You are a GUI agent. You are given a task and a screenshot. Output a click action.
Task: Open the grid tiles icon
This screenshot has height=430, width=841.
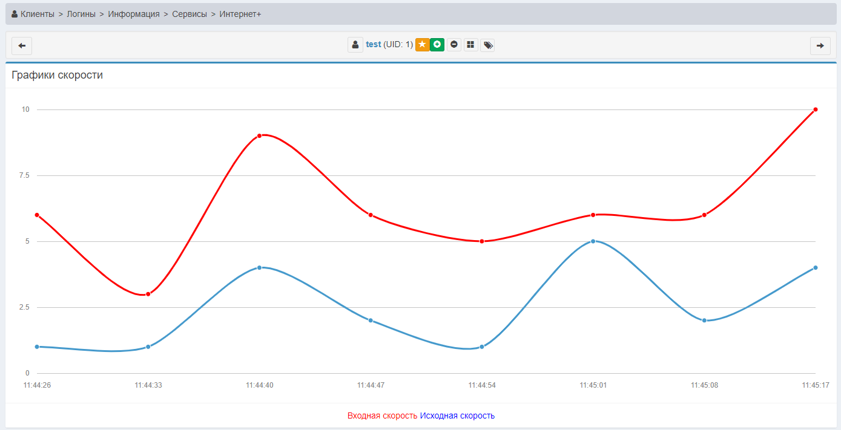[x=470, y=45]
